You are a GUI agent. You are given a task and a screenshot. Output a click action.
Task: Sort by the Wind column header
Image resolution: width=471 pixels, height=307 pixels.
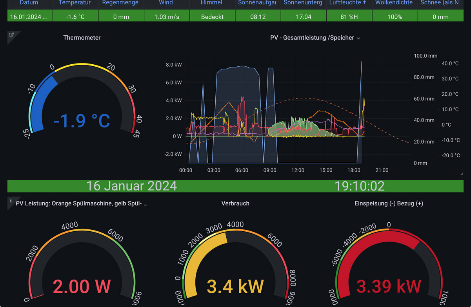(166, 3)
